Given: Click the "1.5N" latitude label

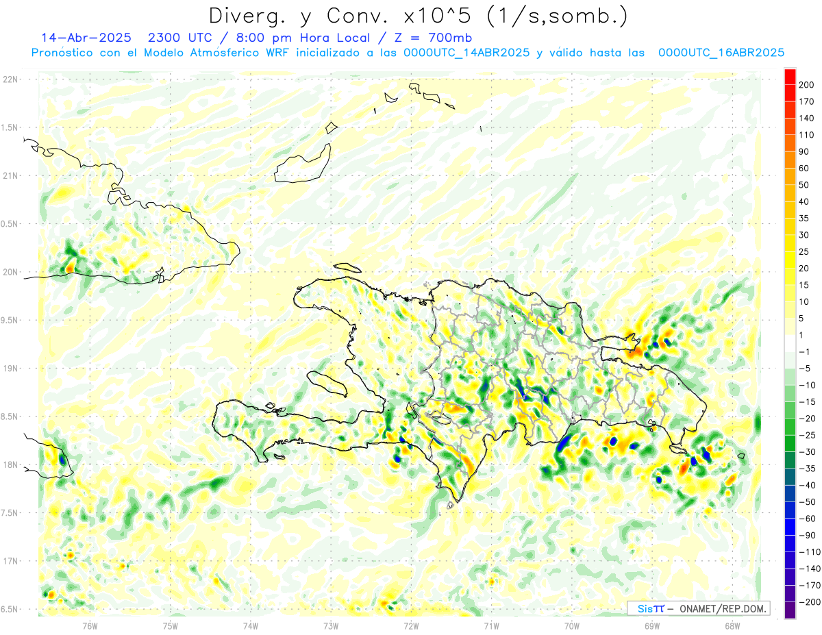Looking at the screenshot, I should pyautogui.click(x=10, y=127).
